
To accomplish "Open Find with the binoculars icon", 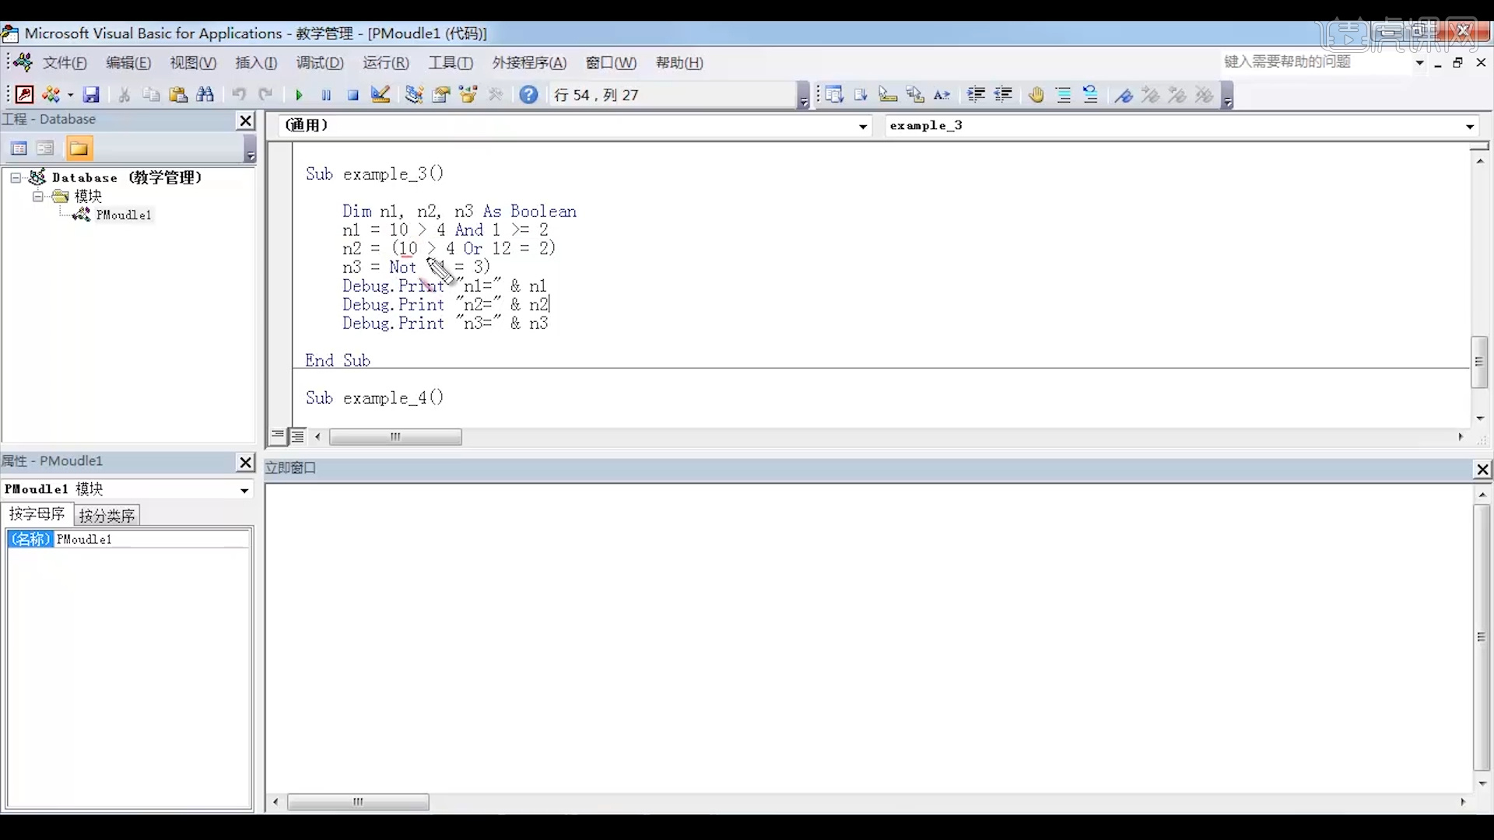I will coord(205,95).
